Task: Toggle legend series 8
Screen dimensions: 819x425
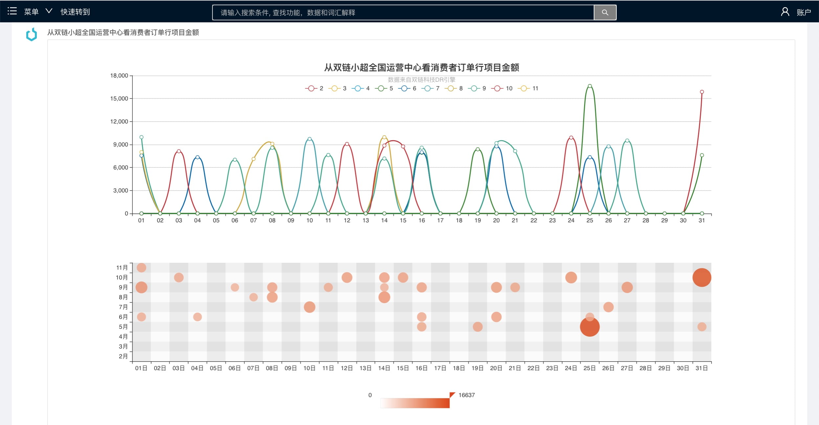Action: click(454, 88)
